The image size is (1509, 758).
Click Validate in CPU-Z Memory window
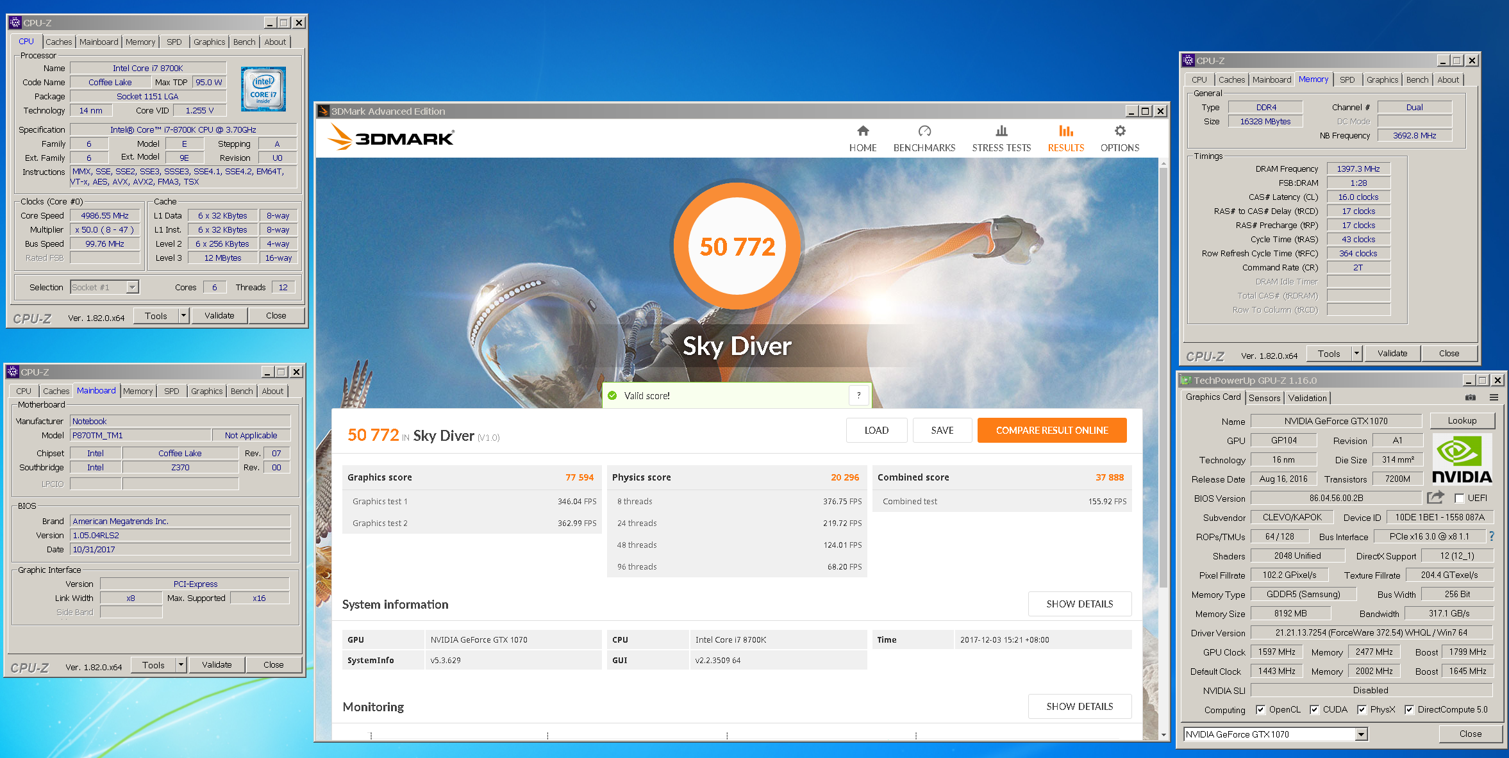tap(1392, 353)
